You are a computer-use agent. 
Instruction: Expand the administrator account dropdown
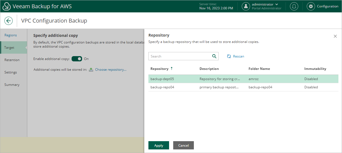[276, 4]
